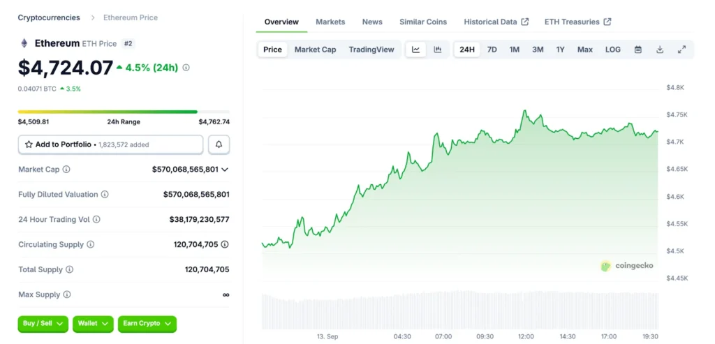715x344 pixels.
Task: Expand Market Cap value chevron
Action: tap(224, 170)
